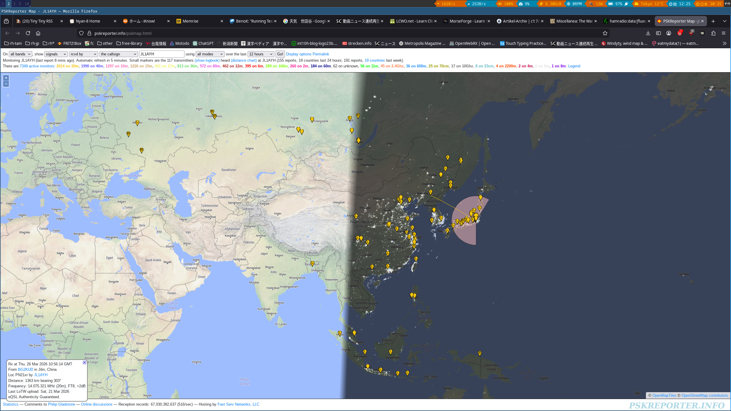Click the map marker near Moscow
Viewport: 731px width, 411px height.
point(137,123)
